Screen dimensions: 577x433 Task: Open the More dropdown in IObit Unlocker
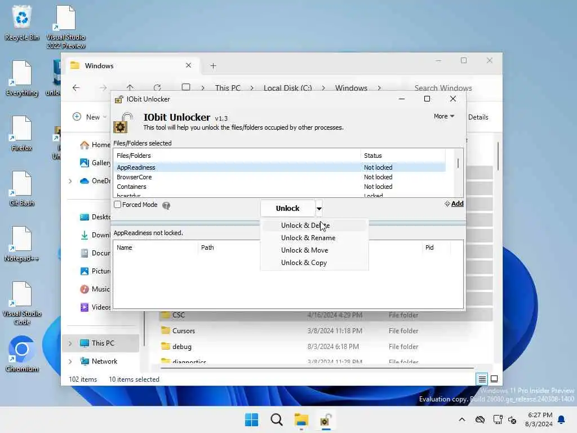(444, 116)
